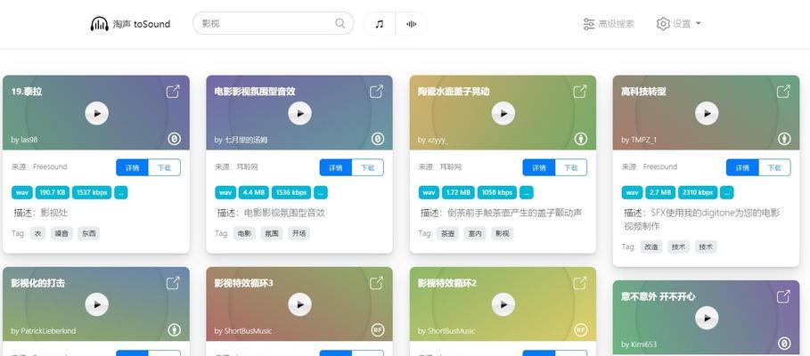This screenshot has height=356, width=810.
Task: Play the 意不意外 开不开心 sound
Action: tap(707, 318)
